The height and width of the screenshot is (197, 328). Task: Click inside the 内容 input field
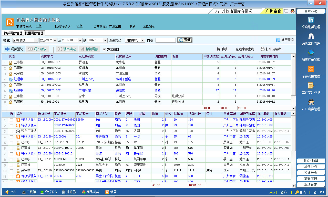point(166,40)
